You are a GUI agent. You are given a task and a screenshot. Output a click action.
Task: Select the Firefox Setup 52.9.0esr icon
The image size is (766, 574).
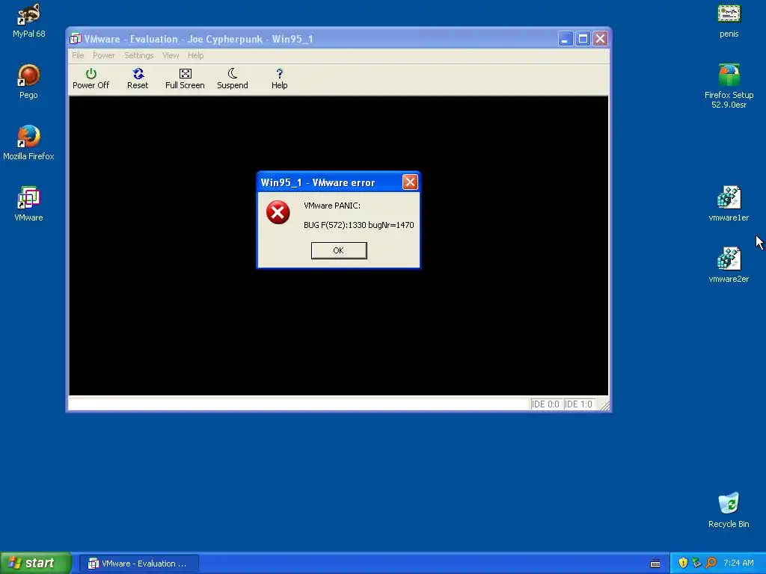(729, 87)
